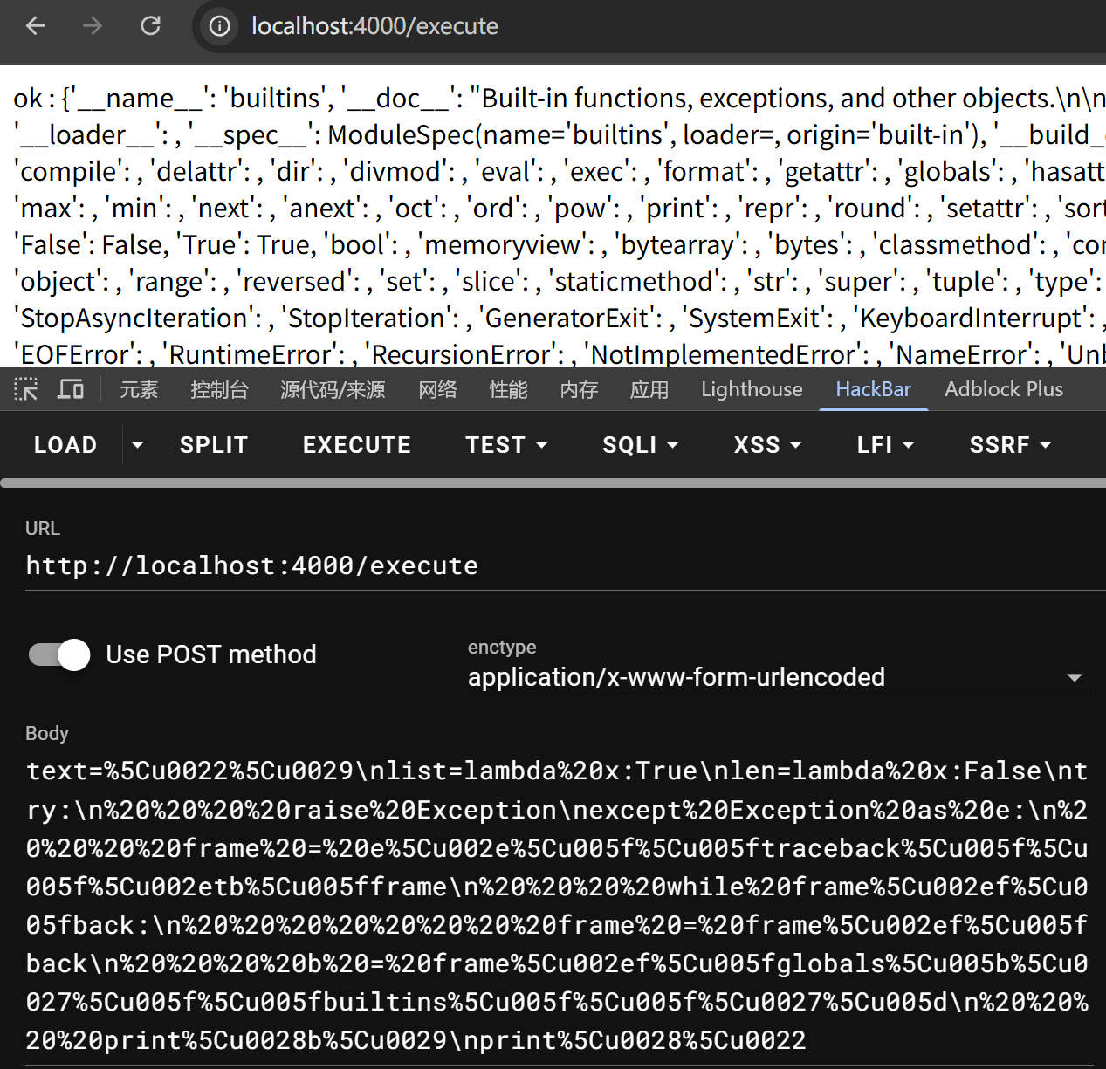The height and width of the screenshot is (1069, 1106).
Task: Activate the DevTools inspect element picker
Action: coord(26,389)
